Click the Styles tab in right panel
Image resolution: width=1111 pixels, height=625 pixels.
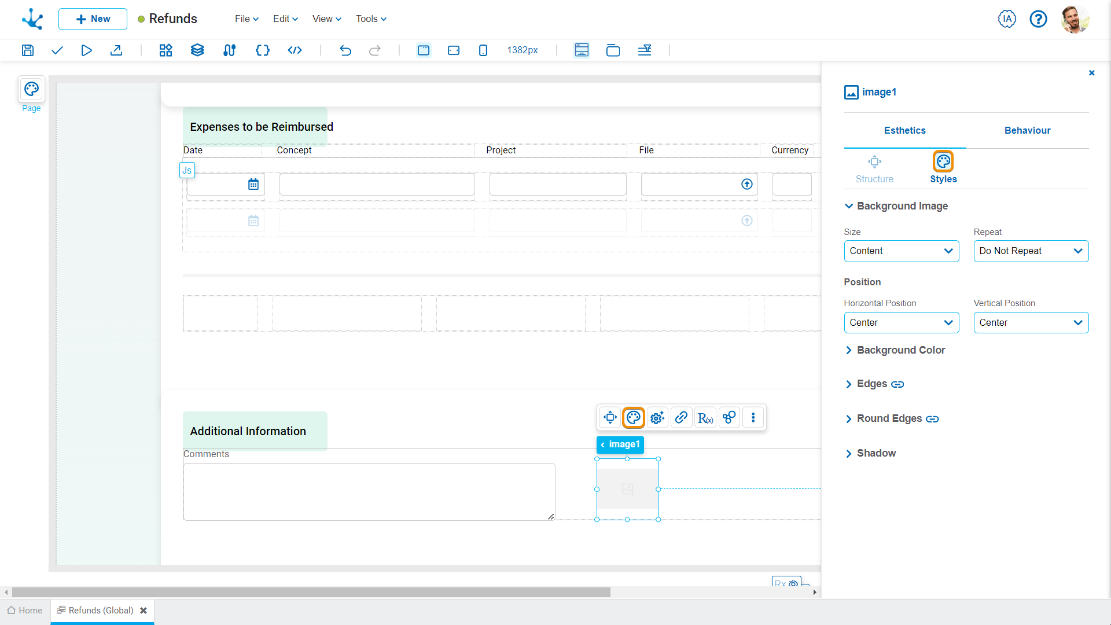(944, 168)
